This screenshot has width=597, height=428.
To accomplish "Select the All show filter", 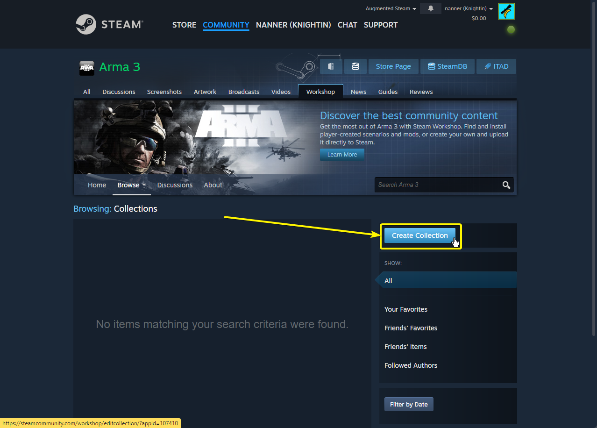I will click(448, 281).
